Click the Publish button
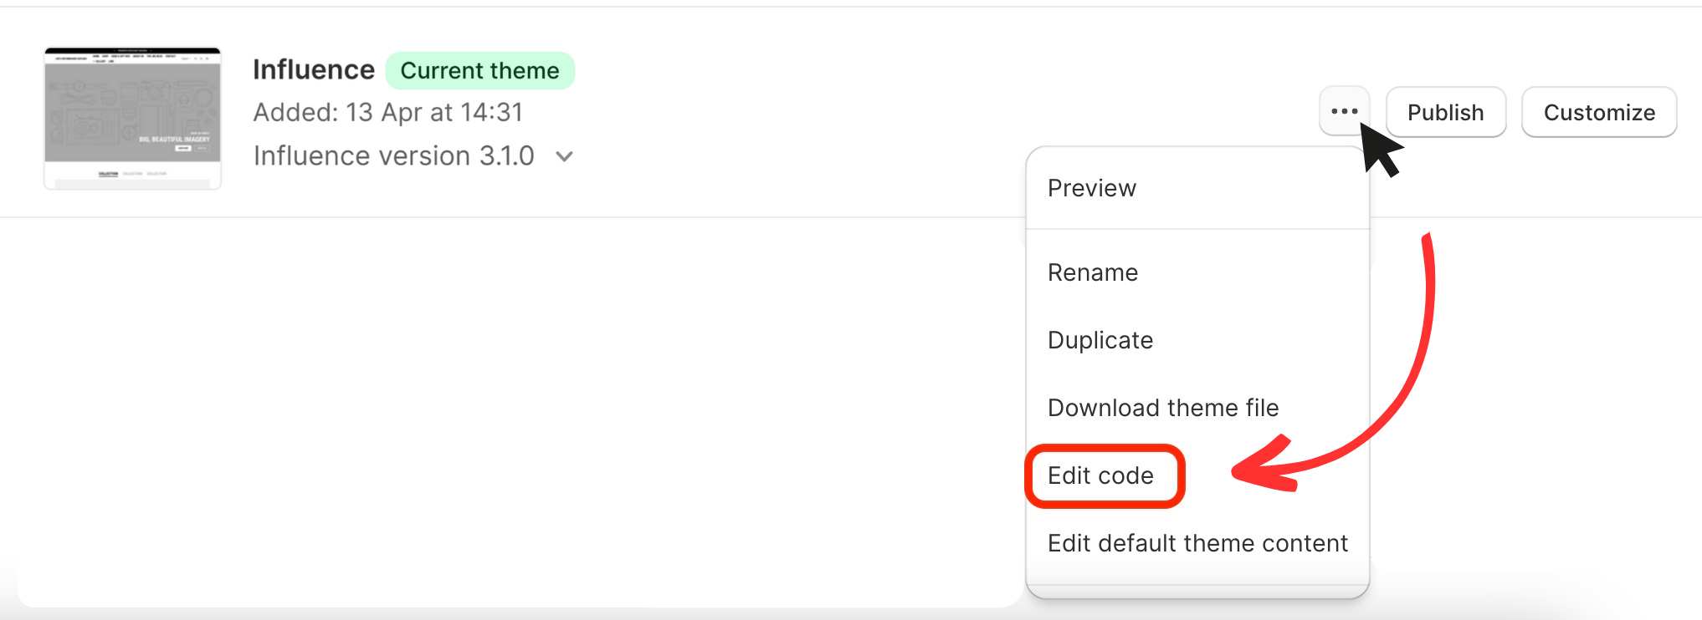Viewport: 1702px width, 620px height. click(1446, 112)
